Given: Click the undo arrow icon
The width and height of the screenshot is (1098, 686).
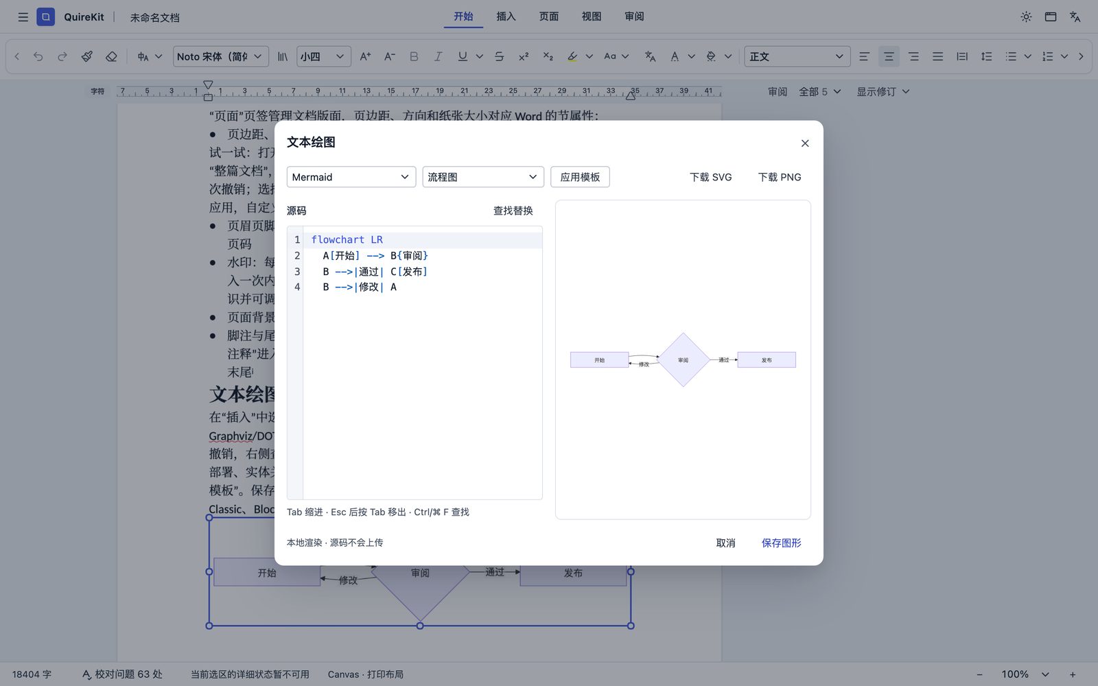Looking at the screenshot, I should (x=38, y=56).
